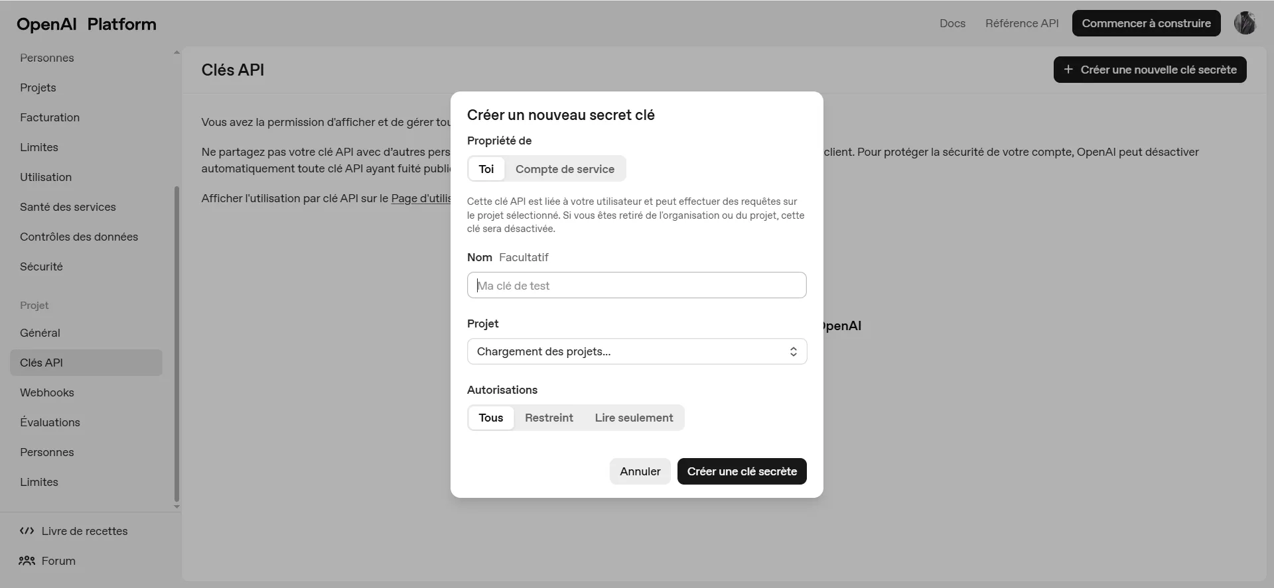The width and height of the screenshot is (1274, 588).
Task: Open the Forum community icon
Action: coord(27,561)
